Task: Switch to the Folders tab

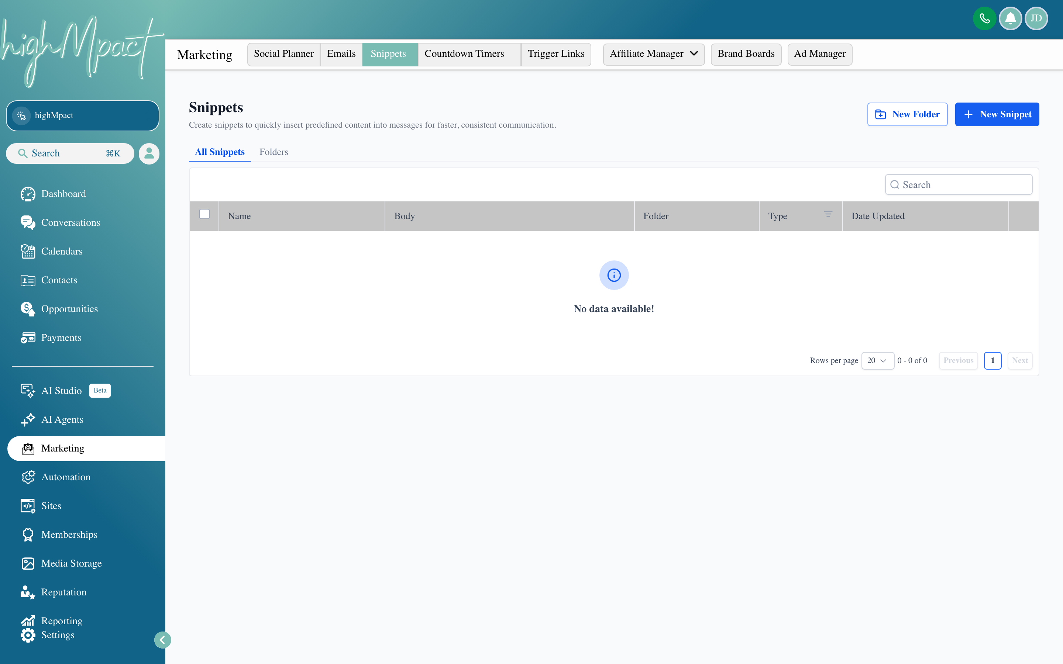Action: tap(273, 152)
